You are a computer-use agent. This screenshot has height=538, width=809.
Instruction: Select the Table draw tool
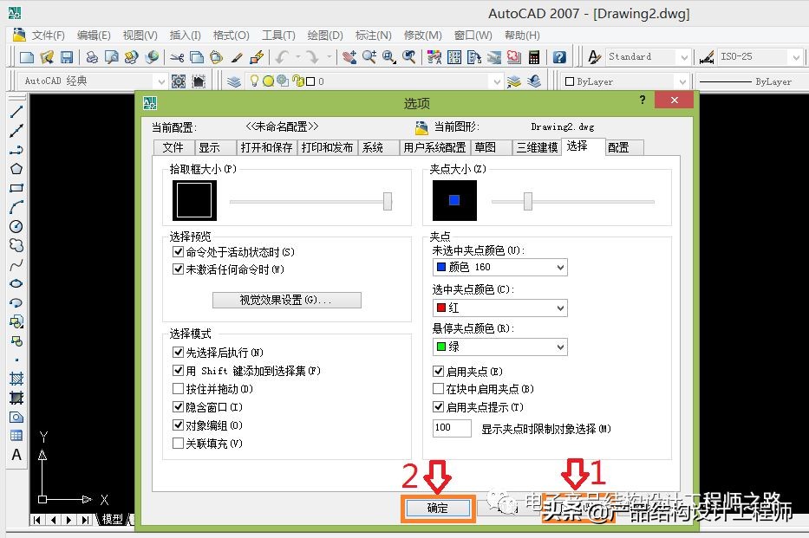(x=16, y=436)
